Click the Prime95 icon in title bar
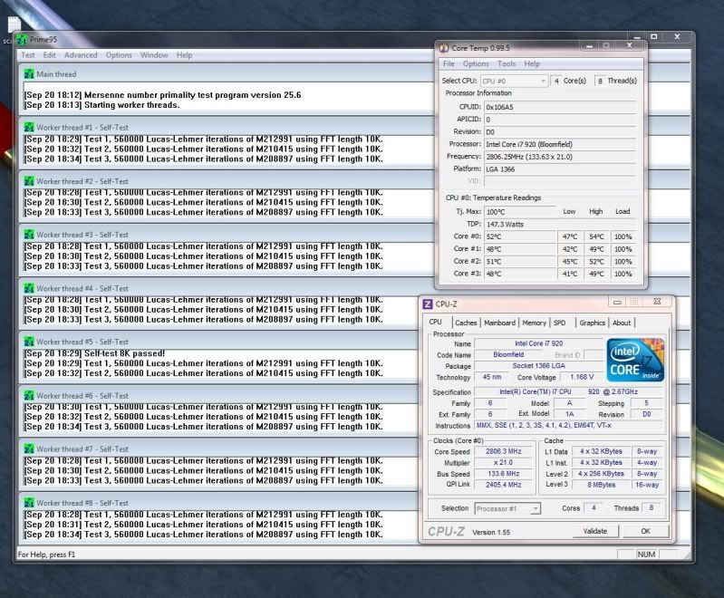 [22, 40]
